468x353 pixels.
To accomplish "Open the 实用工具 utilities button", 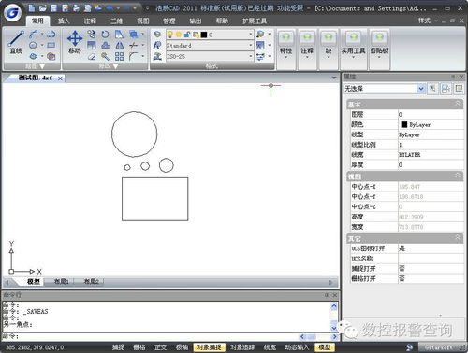I will tap(353, 49).
